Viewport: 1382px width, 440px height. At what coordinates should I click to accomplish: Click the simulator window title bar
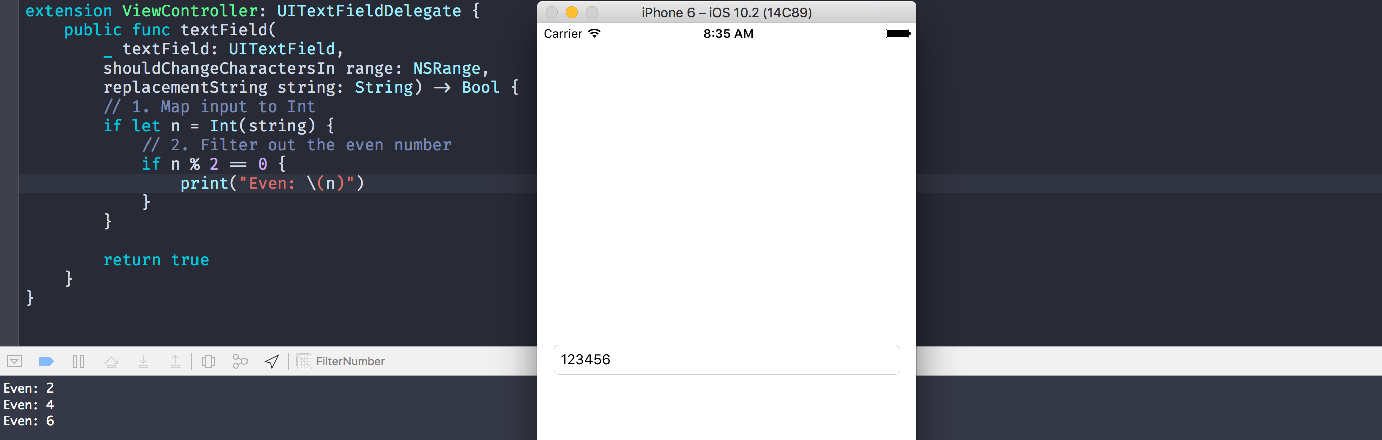(726, 12)
